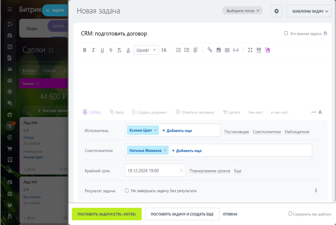The width and height of the screenshot is (336, 225).
Task: Click 'Поставить задачу' green button
Action: pos(107,214)
